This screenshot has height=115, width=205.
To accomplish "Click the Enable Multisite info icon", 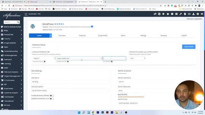I will point(51,96).
